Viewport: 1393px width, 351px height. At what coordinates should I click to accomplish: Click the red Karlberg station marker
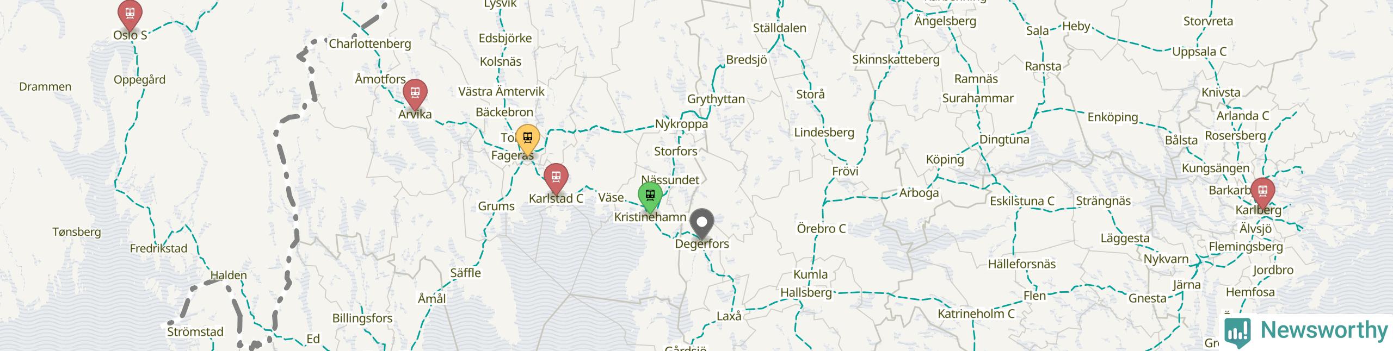1262,192
